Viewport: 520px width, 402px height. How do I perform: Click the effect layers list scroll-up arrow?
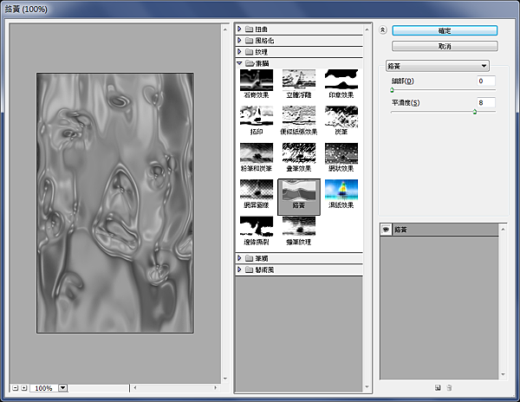click(503, 229)
